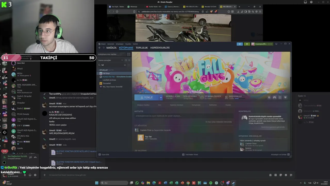Toggle Discord microphone mute
Screen dimensions: 330x186
click(x=25, y=175)
